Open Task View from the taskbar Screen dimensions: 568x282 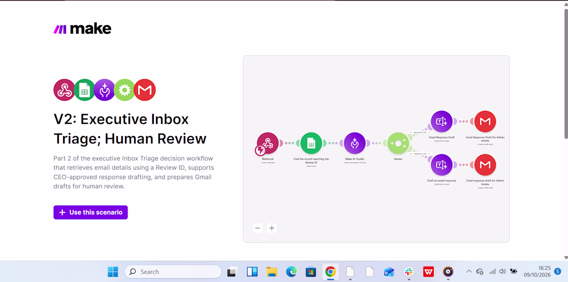coord(232,272)
